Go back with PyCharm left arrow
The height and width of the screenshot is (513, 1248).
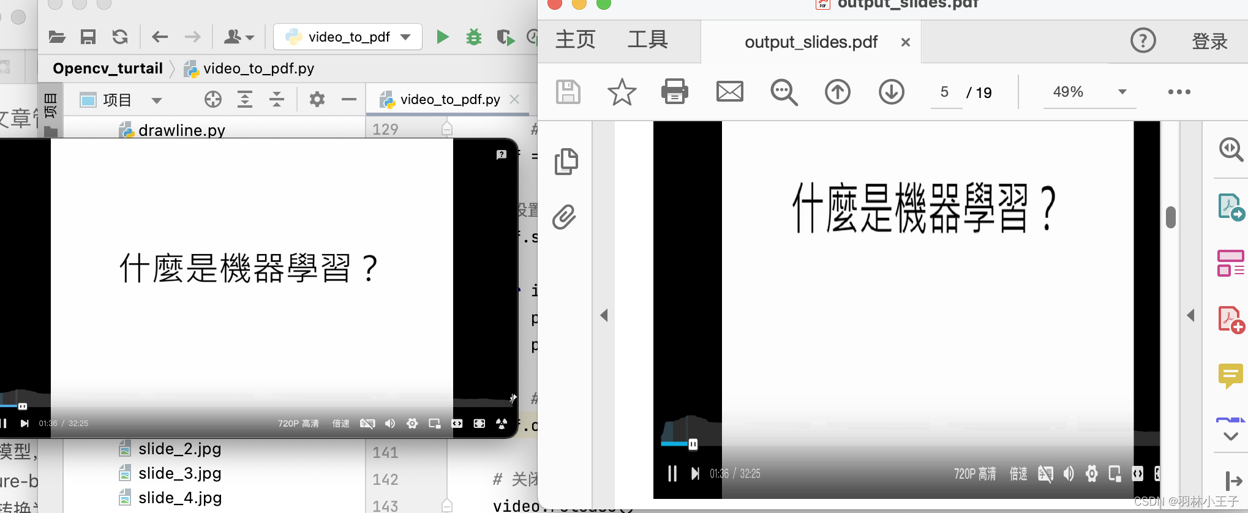click(x=160, y=37)
